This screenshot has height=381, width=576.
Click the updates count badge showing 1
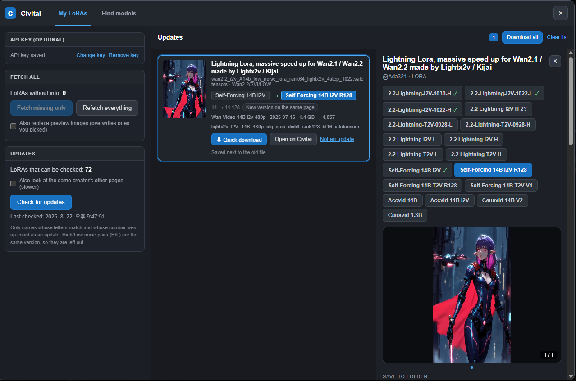494,37
